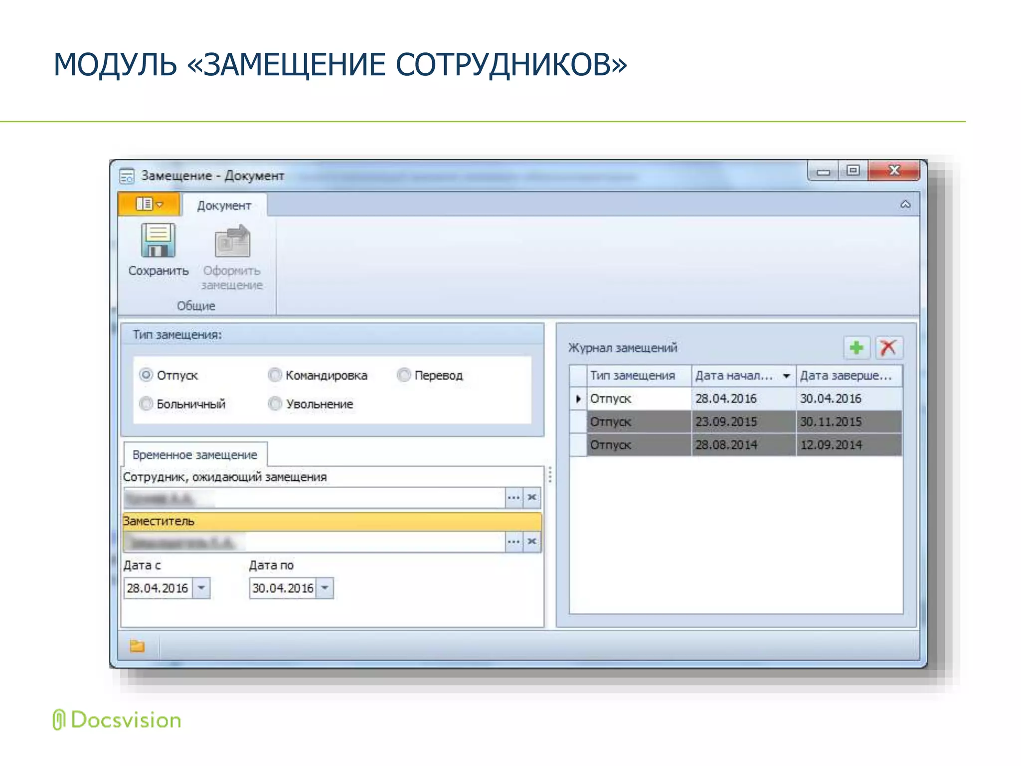This screenshot has height=766, width=1021.
Task: Collapse the ribbon with the chevron arrow
Action: click(905, 204)
